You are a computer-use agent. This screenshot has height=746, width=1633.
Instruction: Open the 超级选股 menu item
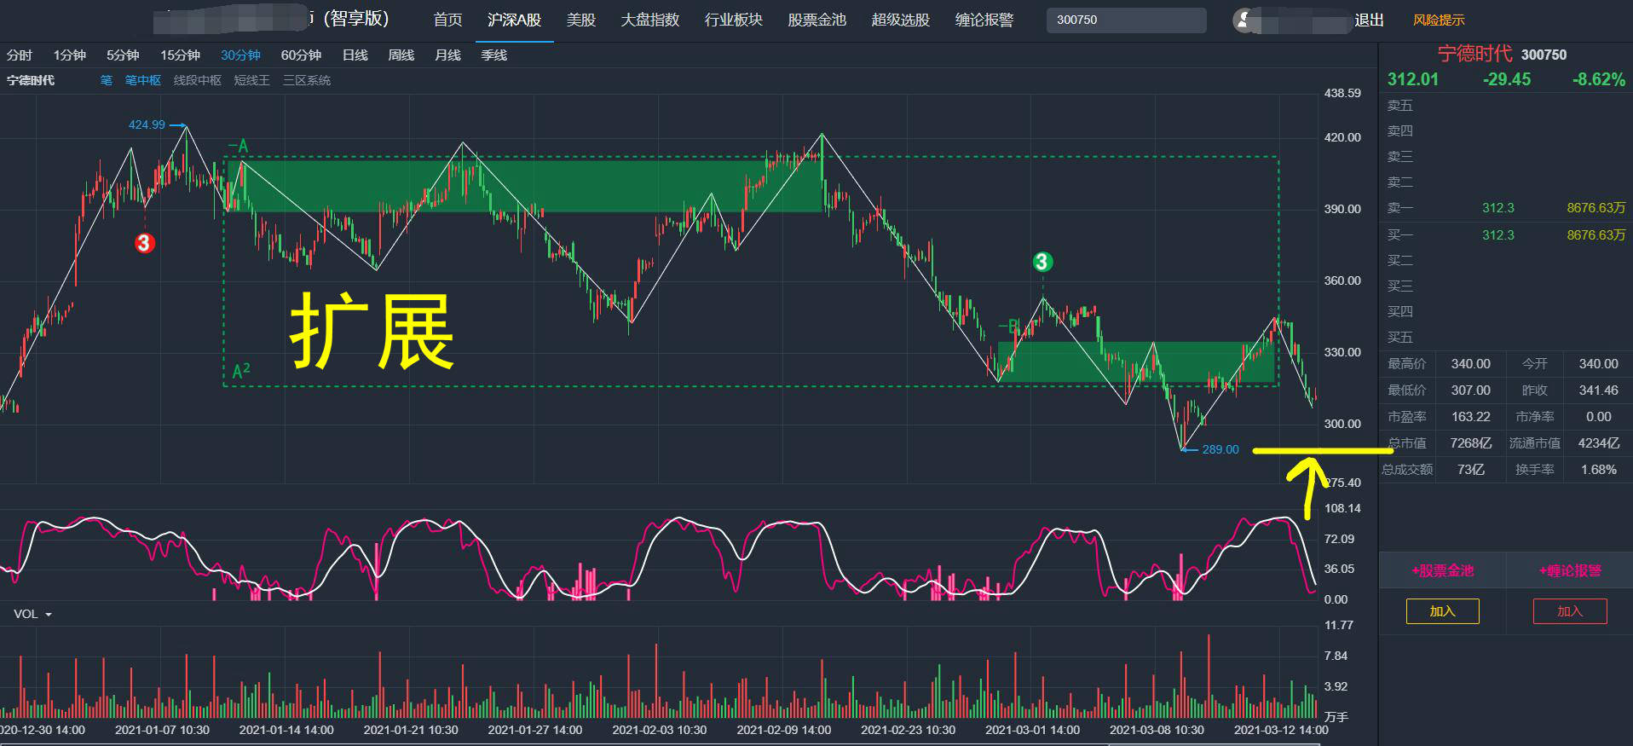tap(900, 20)
